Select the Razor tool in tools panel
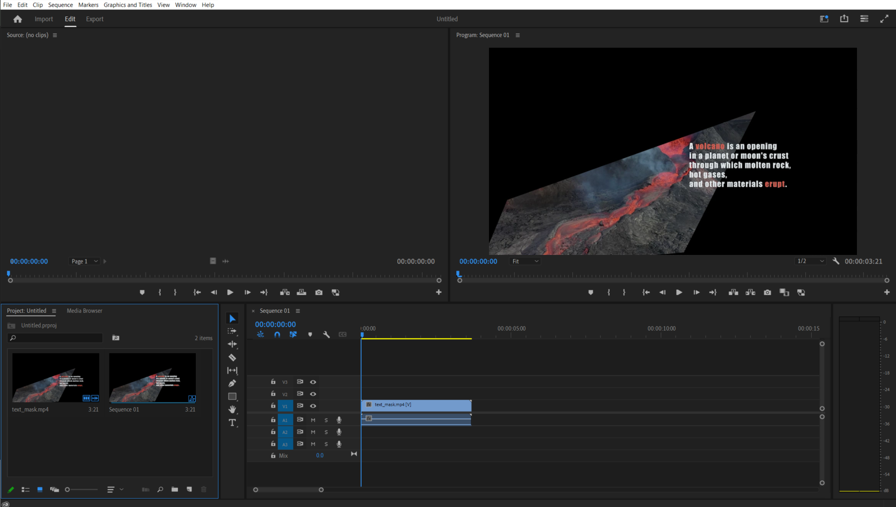Screen dimensions: 896x507 click(x=232, y=358)
